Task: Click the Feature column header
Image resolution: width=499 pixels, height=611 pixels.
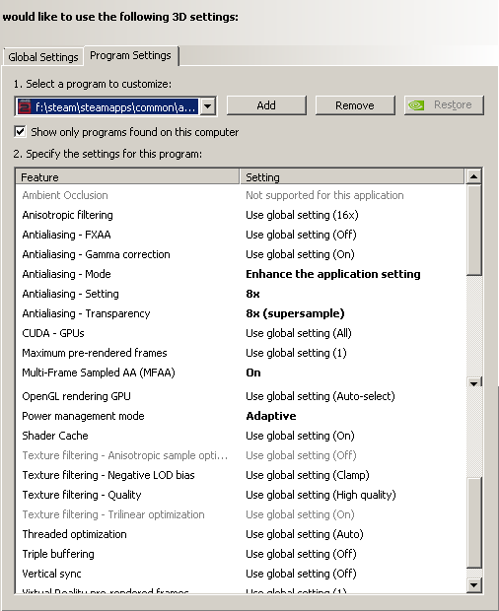Action: [x=127, y=177]
